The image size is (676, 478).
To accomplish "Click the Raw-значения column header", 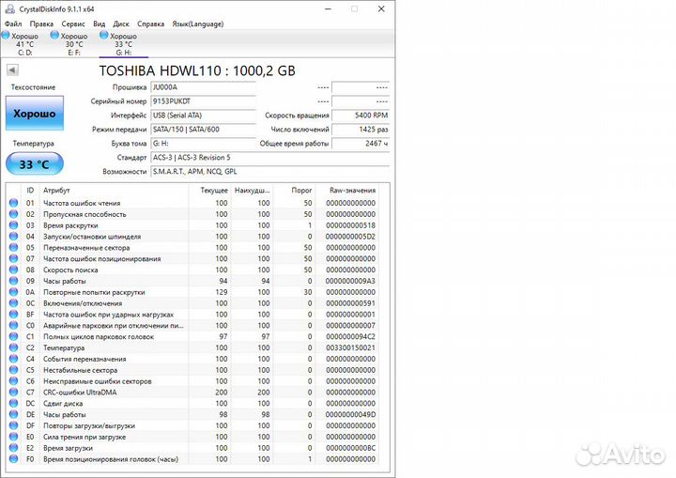I will [x=351, y=190].
